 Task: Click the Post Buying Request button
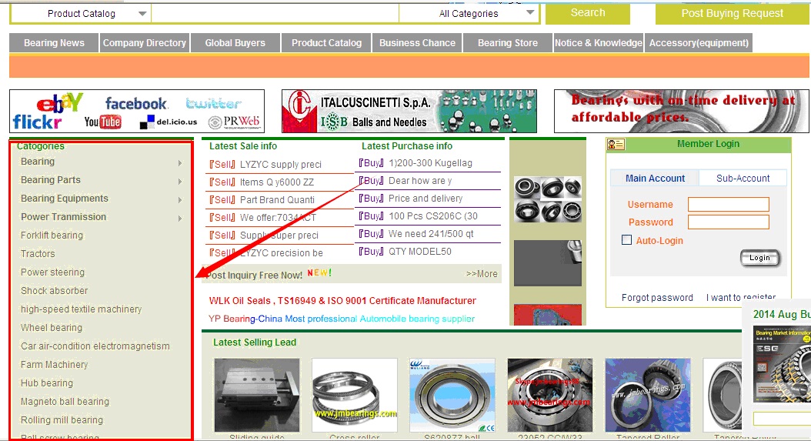[x=732, y=13]
